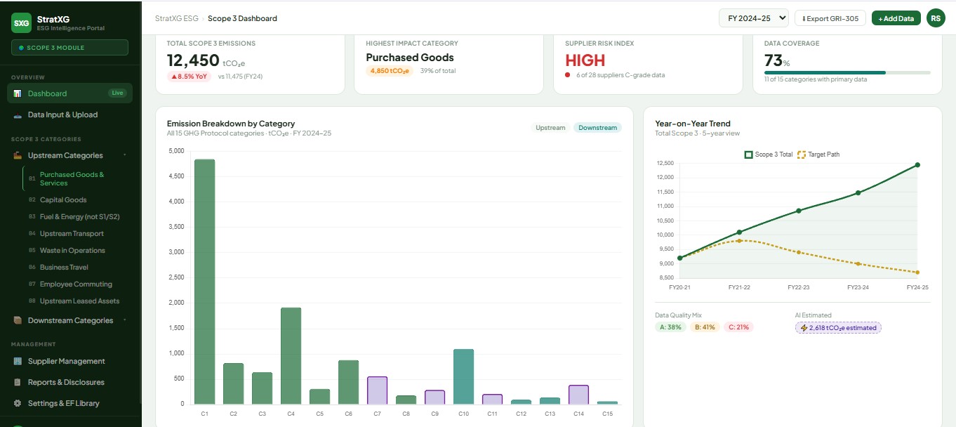Click Export GRI-305 button
The image size is (956, 427).
830,18
